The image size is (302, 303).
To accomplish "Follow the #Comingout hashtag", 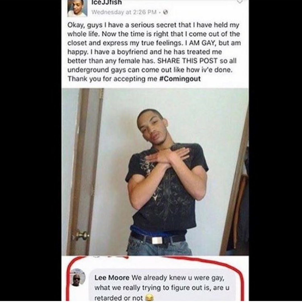I will pyautogui.click(x=180, y=79).
